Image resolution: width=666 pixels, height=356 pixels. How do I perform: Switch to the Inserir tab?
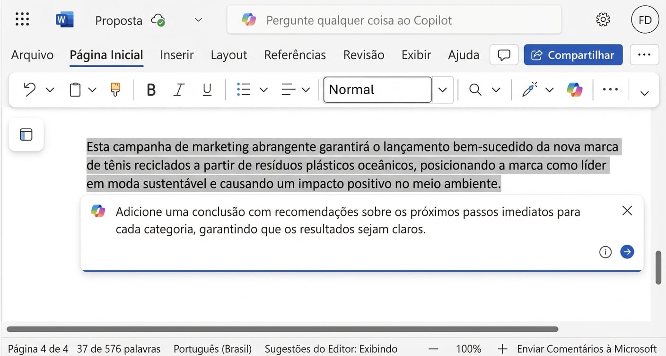point(177,54)
